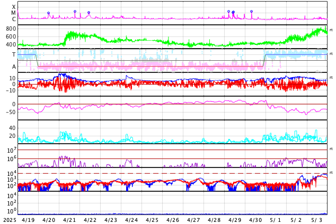Screen dimensions: 336x224
Task: Select the 4/27 date label
Action: click(193, 220)
